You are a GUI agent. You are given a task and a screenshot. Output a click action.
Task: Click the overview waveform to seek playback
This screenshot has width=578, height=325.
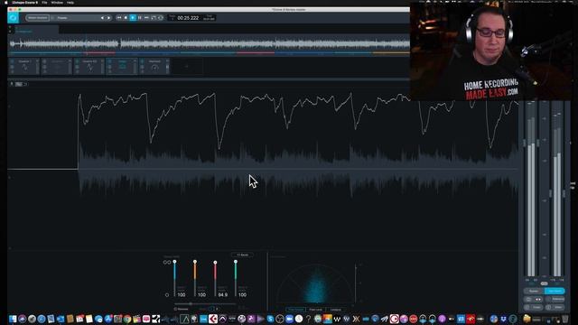coord(209,44)
